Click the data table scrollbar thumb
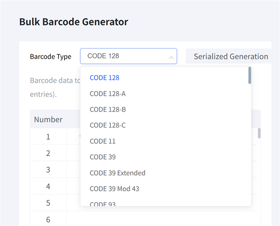Screen dimensions: 280x226 tap(259, 133)
